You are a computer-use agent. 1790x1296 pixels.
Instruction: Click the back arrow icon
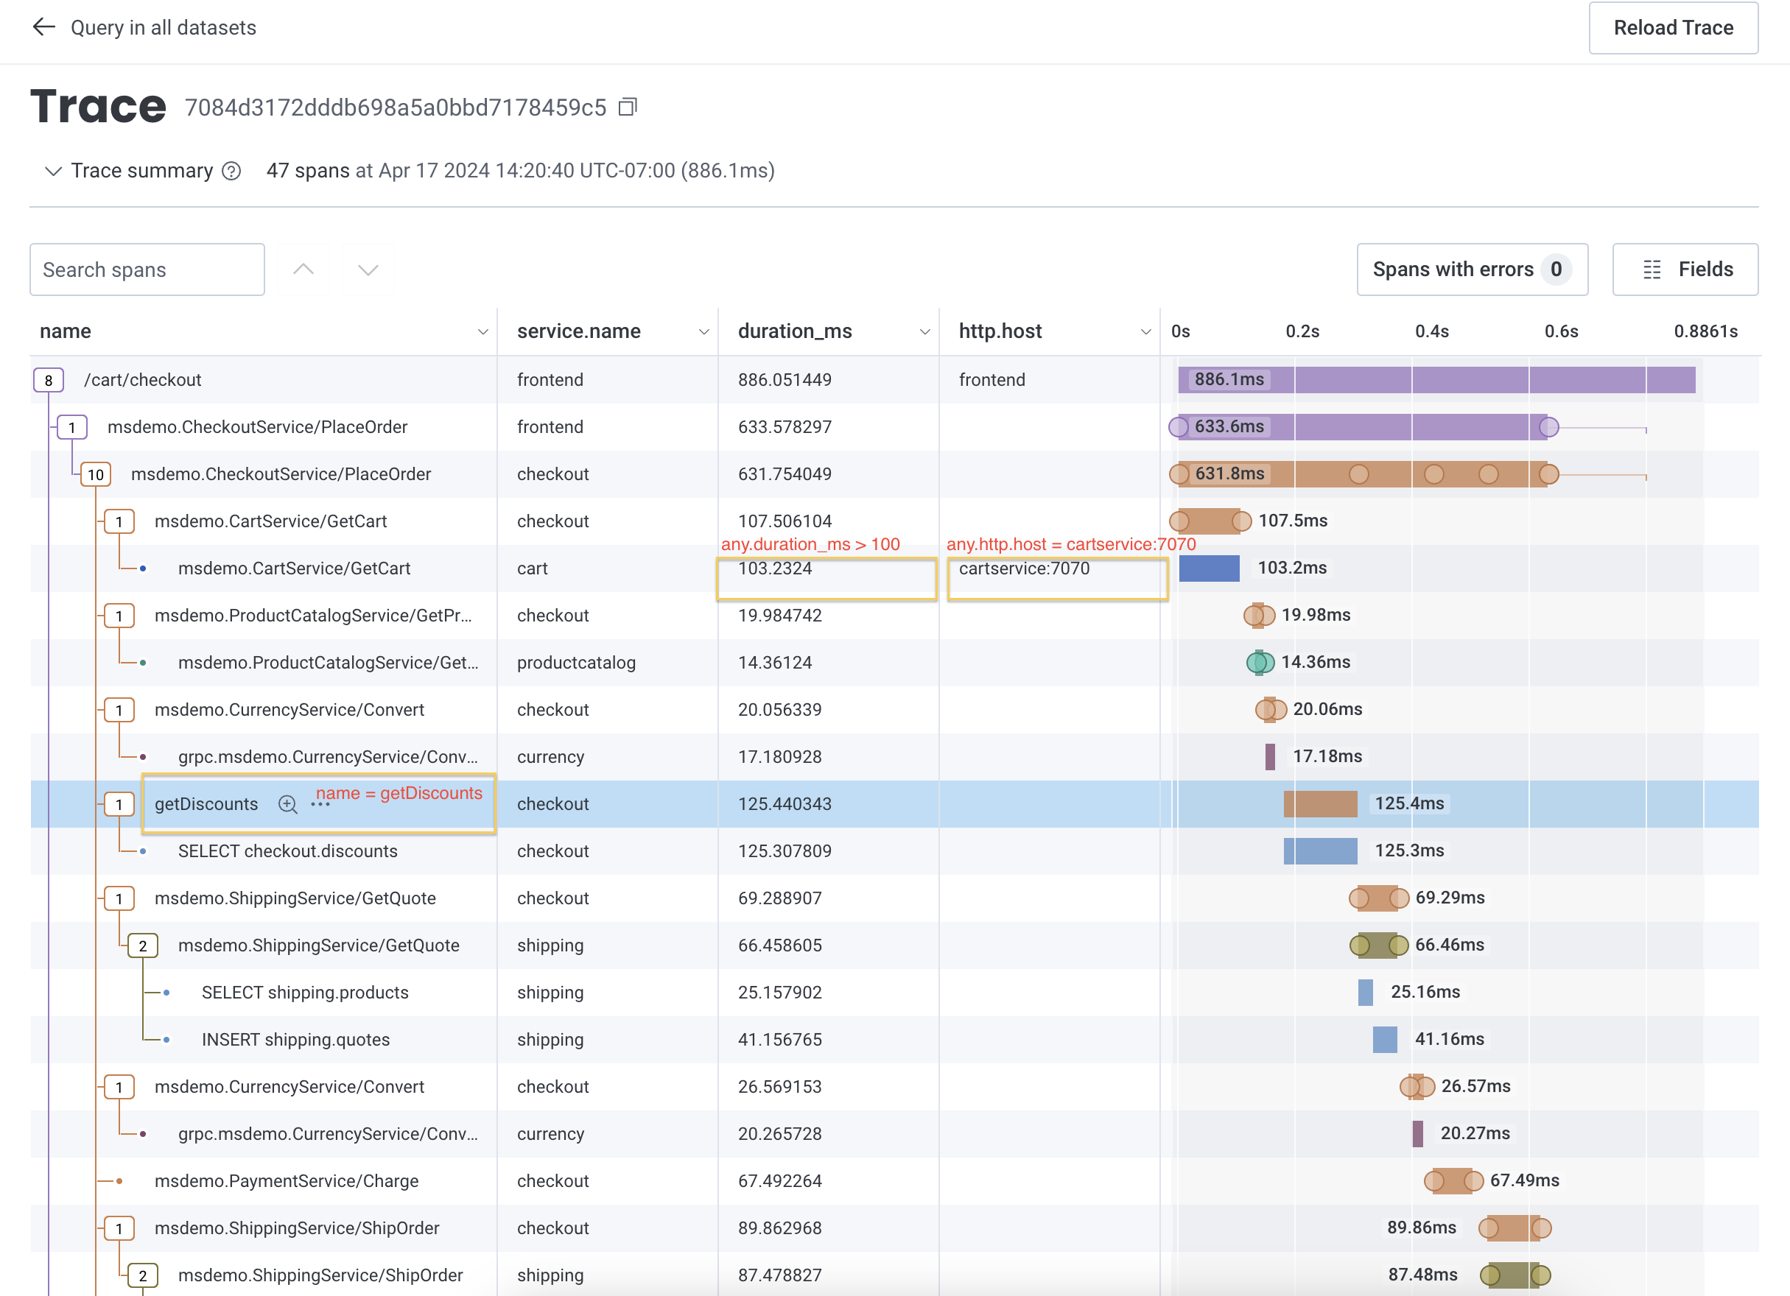coord(45,27)
